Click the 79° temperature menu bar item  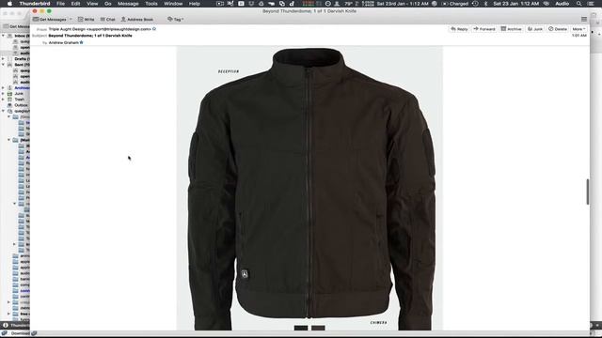(348, 4)
